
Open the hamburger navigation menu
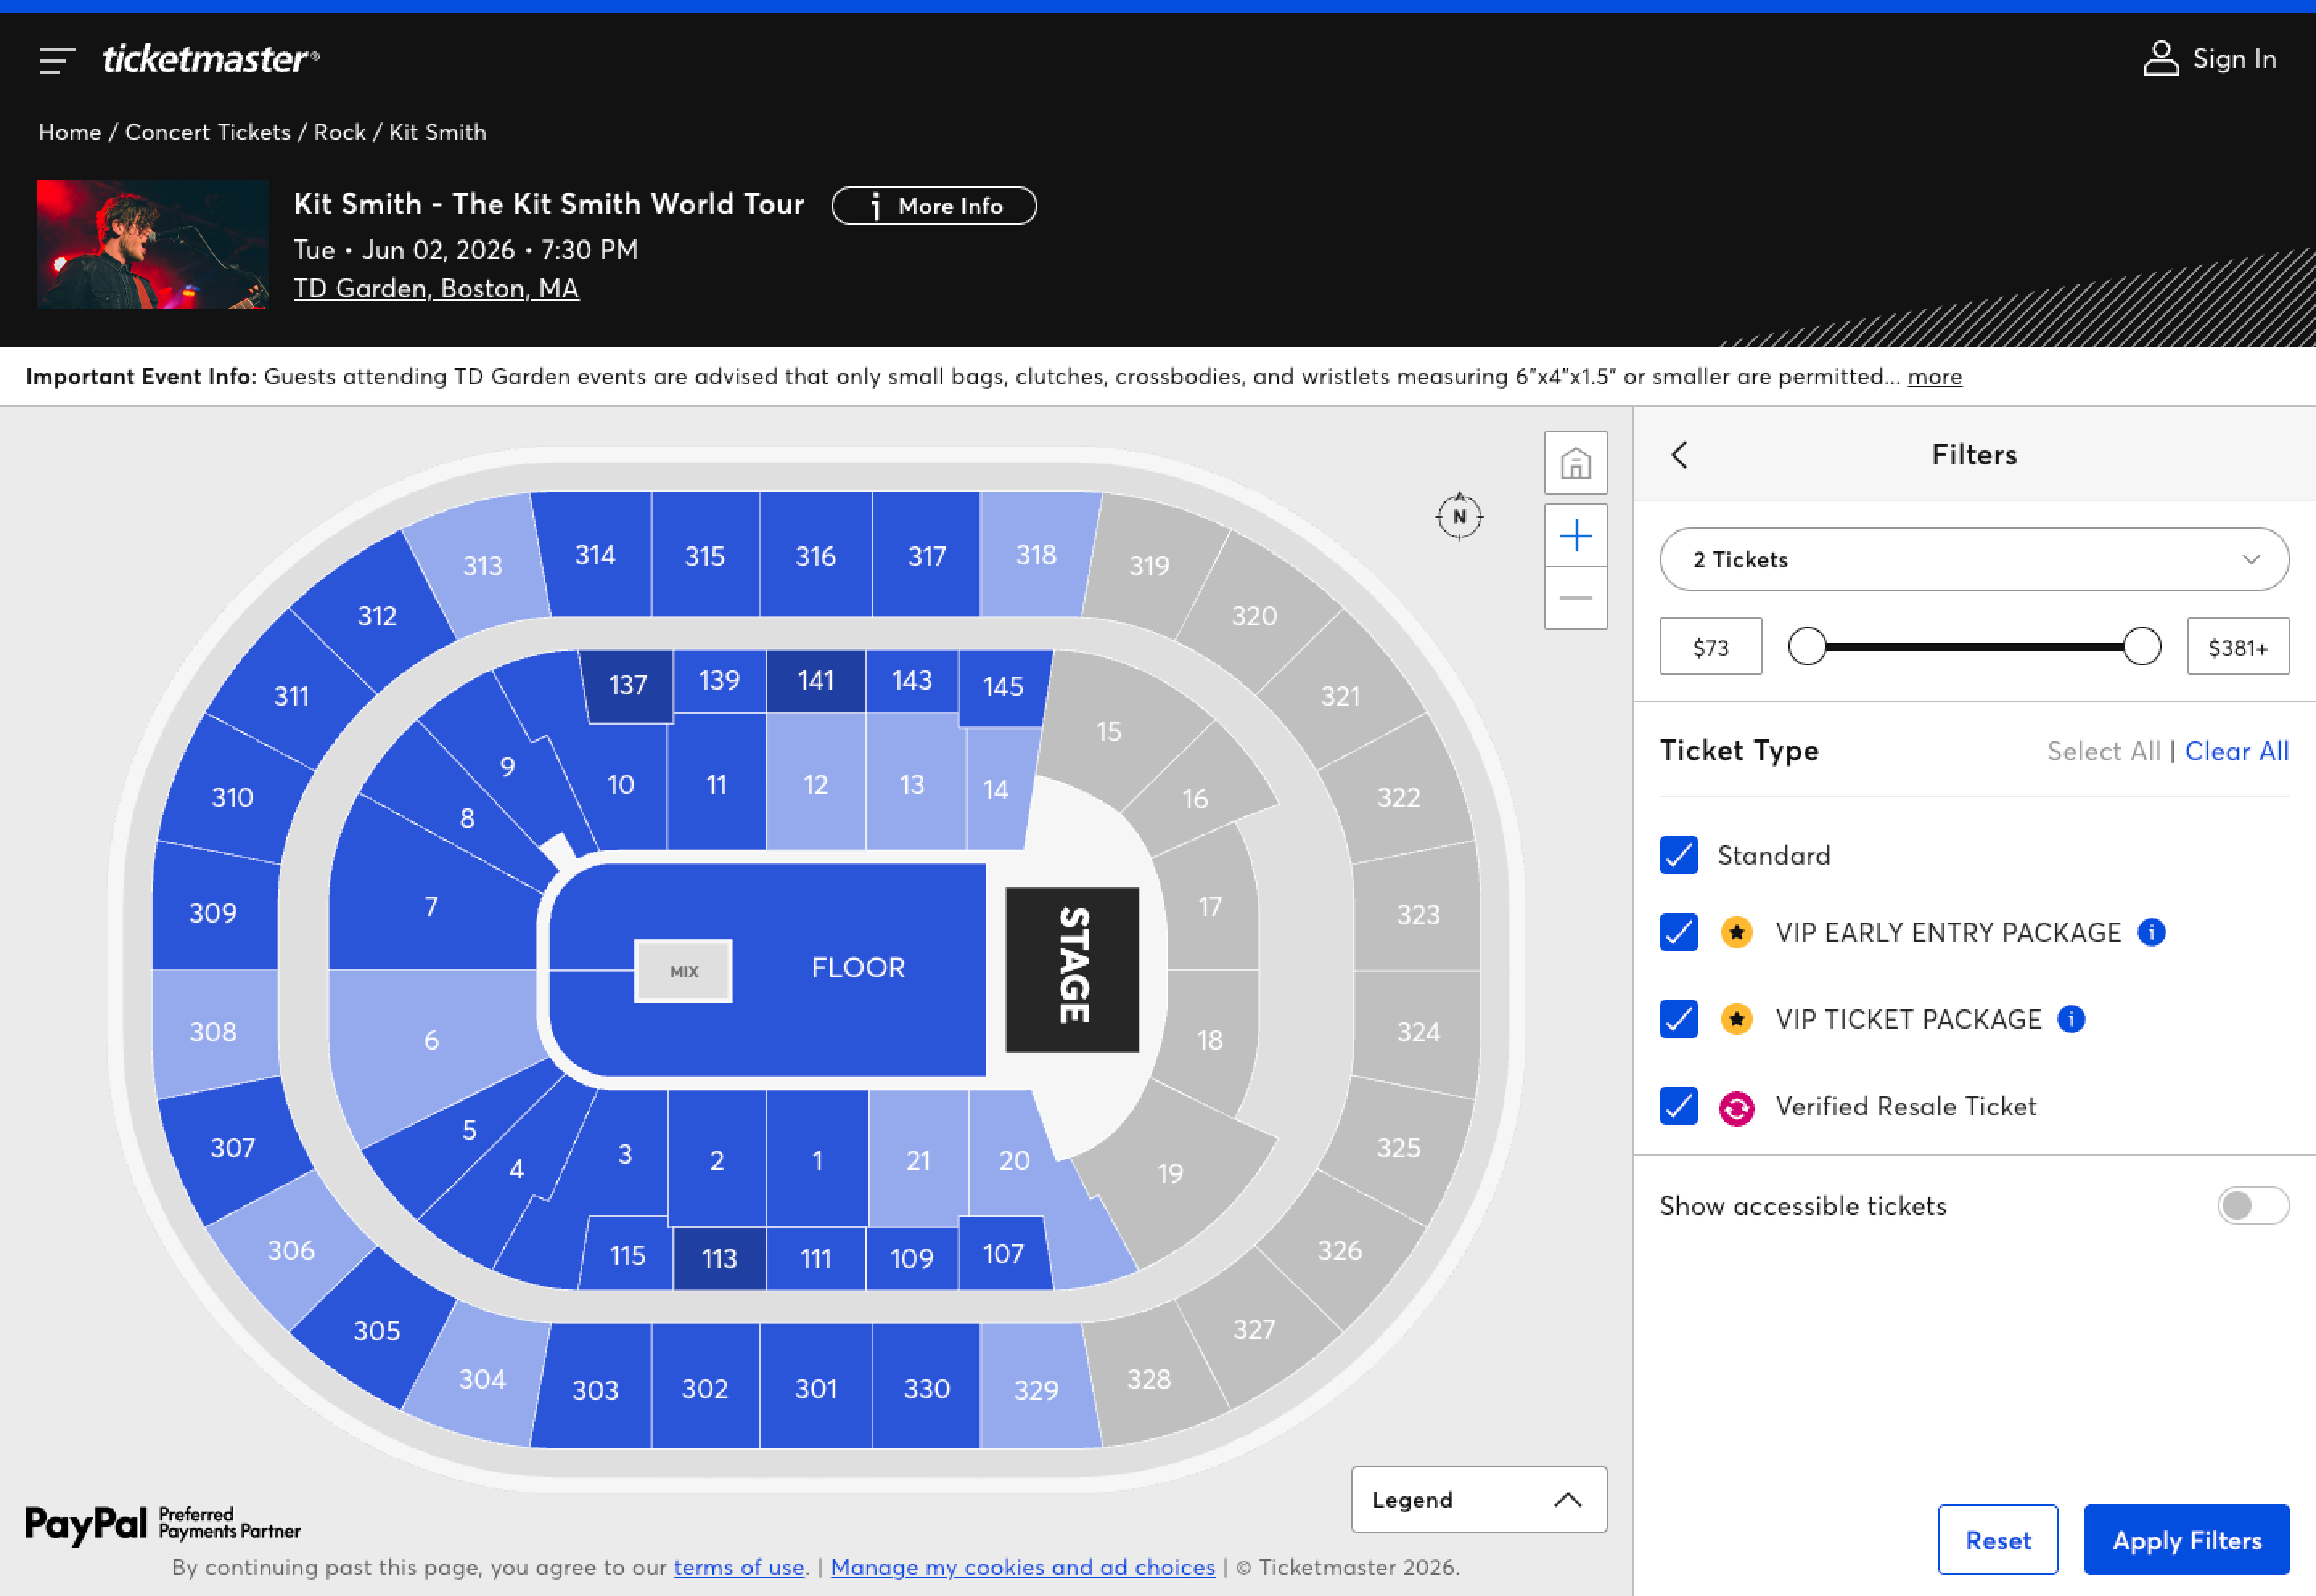point(57,60)
